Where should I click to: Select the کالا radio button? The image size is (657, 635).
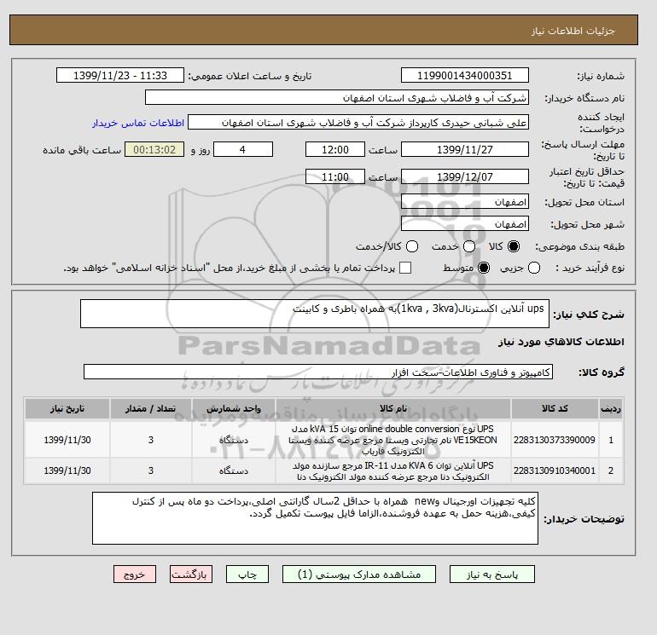(x=514, y=246)
